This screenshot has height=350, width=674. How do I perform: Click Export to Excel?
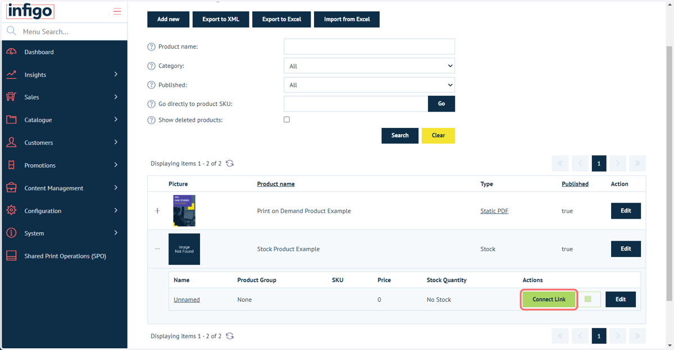281,19
